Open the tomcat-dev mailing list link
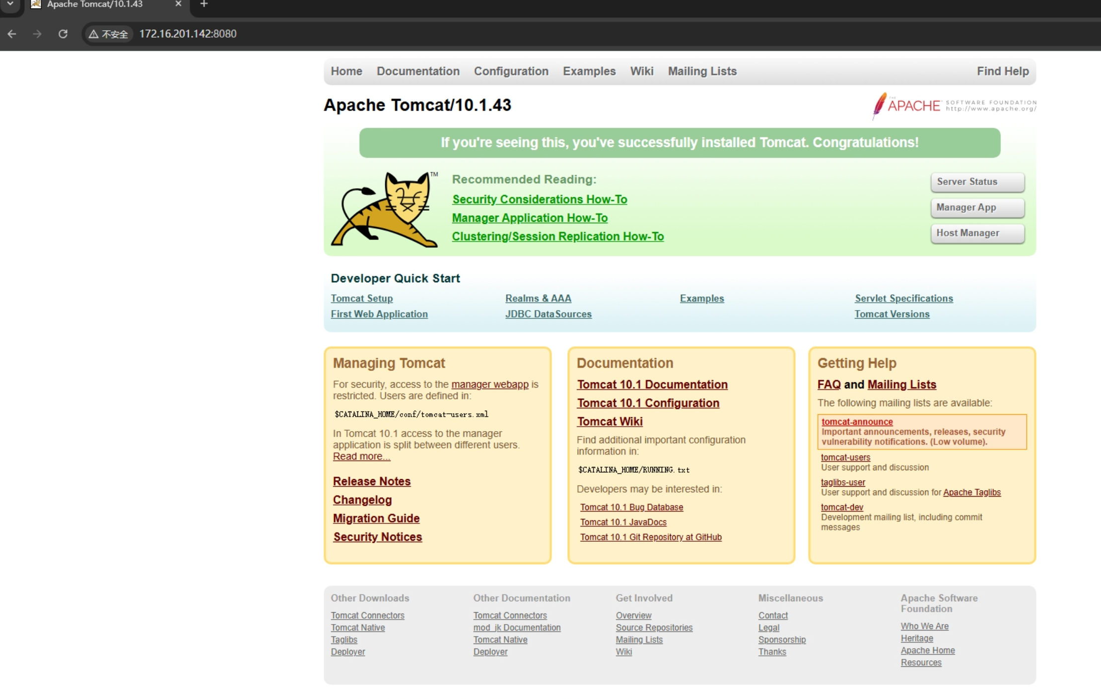This screenshot has width=1101, height=699. (x=842, y=507)
